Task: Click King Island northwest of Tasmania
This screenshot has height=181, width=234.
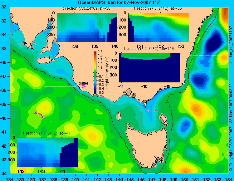Action: (119, 116)
